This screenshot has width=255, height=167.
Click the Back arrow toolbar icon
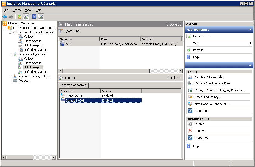(x=5, y=16)
